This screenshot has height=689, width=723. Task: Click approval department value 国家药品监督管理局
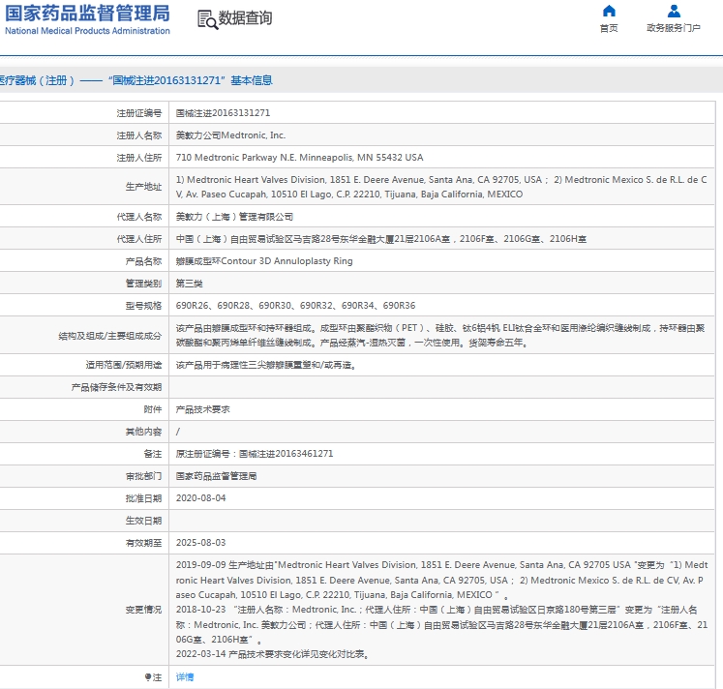[216, 476]
